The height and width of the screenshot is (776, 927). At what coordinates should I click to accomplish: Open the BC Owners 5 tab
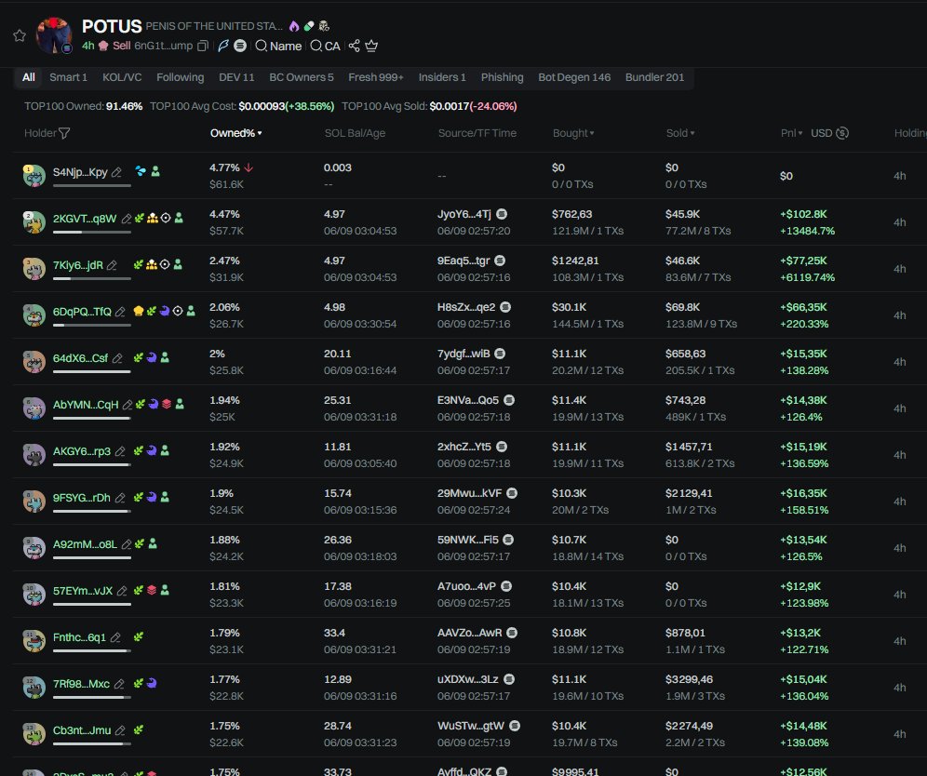click(x=302, y=77)
